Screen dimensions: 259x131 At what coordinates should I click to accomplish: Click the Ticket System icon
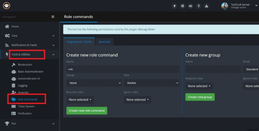click(x=14, y=106)
